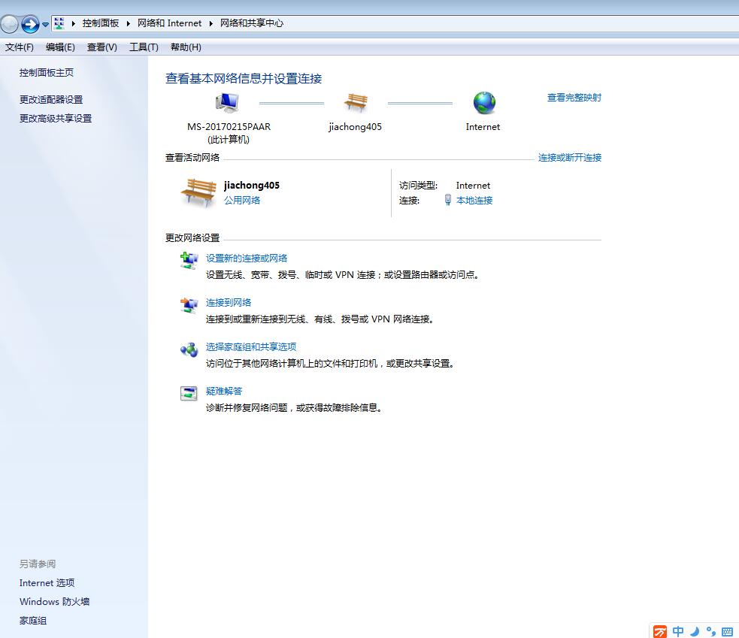Click the jiachong405 label under network map

click(x=355, y=127)
